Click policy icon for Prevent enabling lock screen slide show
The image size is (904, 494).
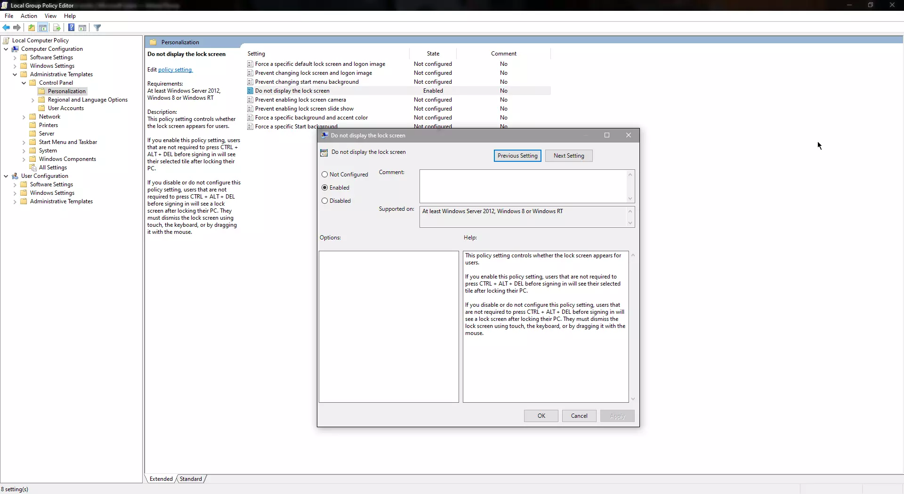click(x=250, y=109)
